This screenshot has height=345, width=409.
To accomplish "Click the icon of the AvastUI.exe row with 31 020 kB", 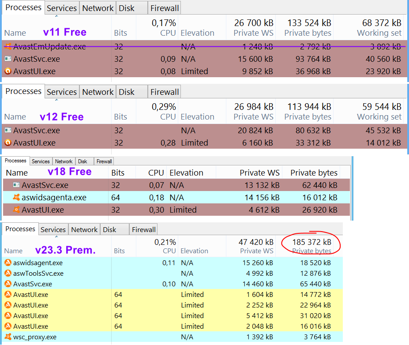I will pyautogui.click(x=8, y=315).
